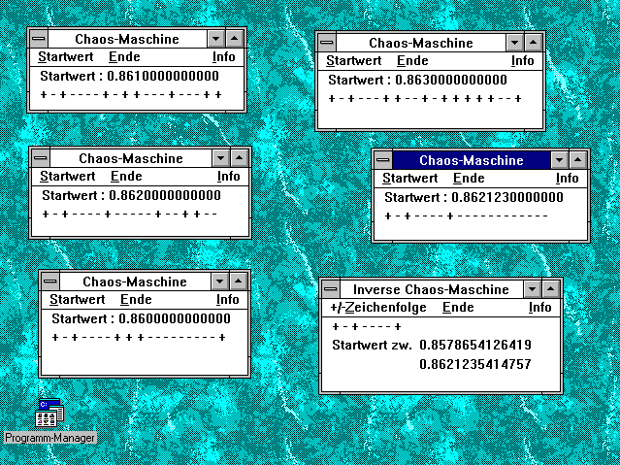The image size is (620, 465).
Task: Open control-menu box of window with Startwert 0.8610000000000
Action: click(39, 39)
